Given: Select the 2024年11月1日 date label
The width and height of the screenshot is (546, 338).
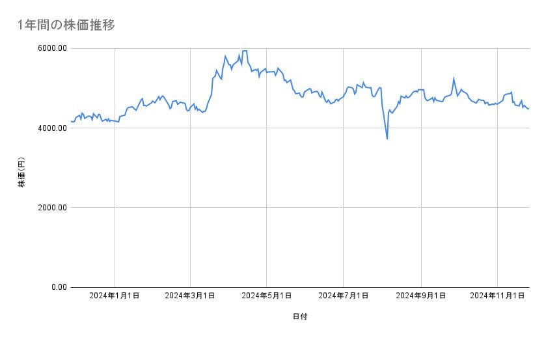Looking at the screenshot, I should (497, 296).
